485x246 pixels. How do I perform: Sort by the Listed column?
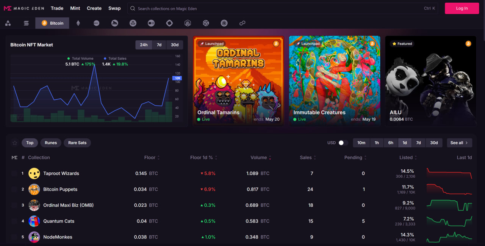point(408,158)
